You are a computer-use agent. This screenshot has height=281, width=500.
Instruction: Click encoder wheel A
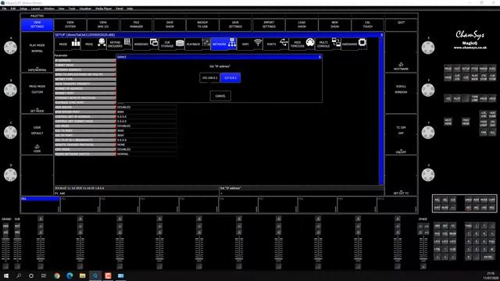10,48
